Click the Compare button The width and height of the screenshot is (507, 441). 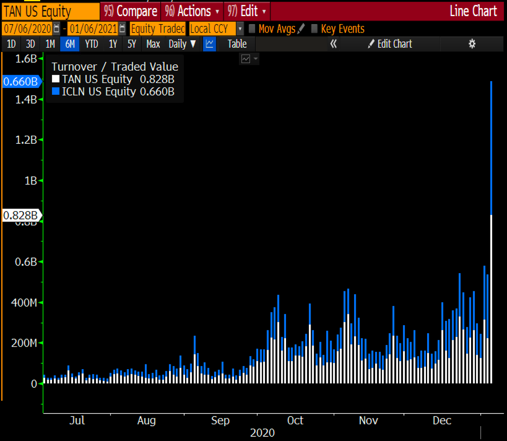pos(131,11)
